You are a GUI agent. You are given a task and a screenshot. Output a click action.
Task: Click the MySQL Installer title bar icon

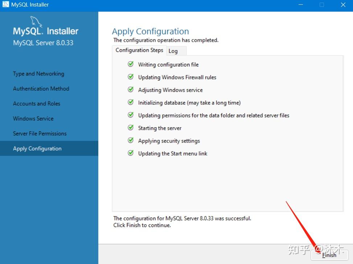[6, 4]
